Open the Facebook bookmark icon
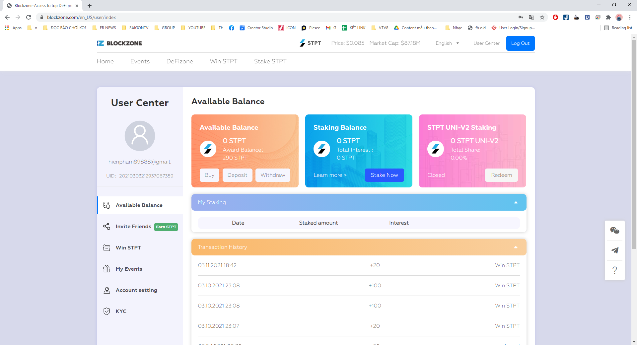Viewport: 637px width, 345px height. 232,28
